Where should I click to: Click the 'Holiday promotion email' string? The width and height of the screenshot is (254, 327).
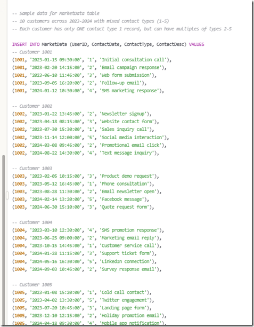coord(131,315)
